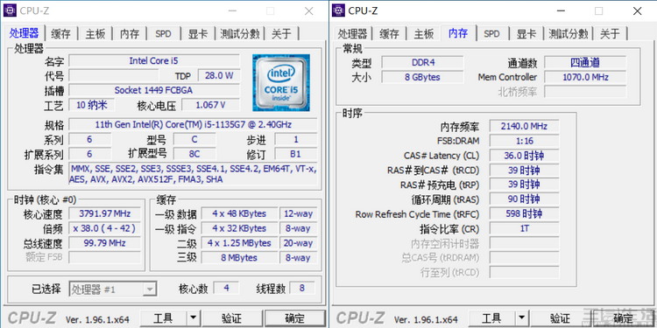Close the right CPU-Z window
This screenshot has height=328, width=657.
point(638,11)
